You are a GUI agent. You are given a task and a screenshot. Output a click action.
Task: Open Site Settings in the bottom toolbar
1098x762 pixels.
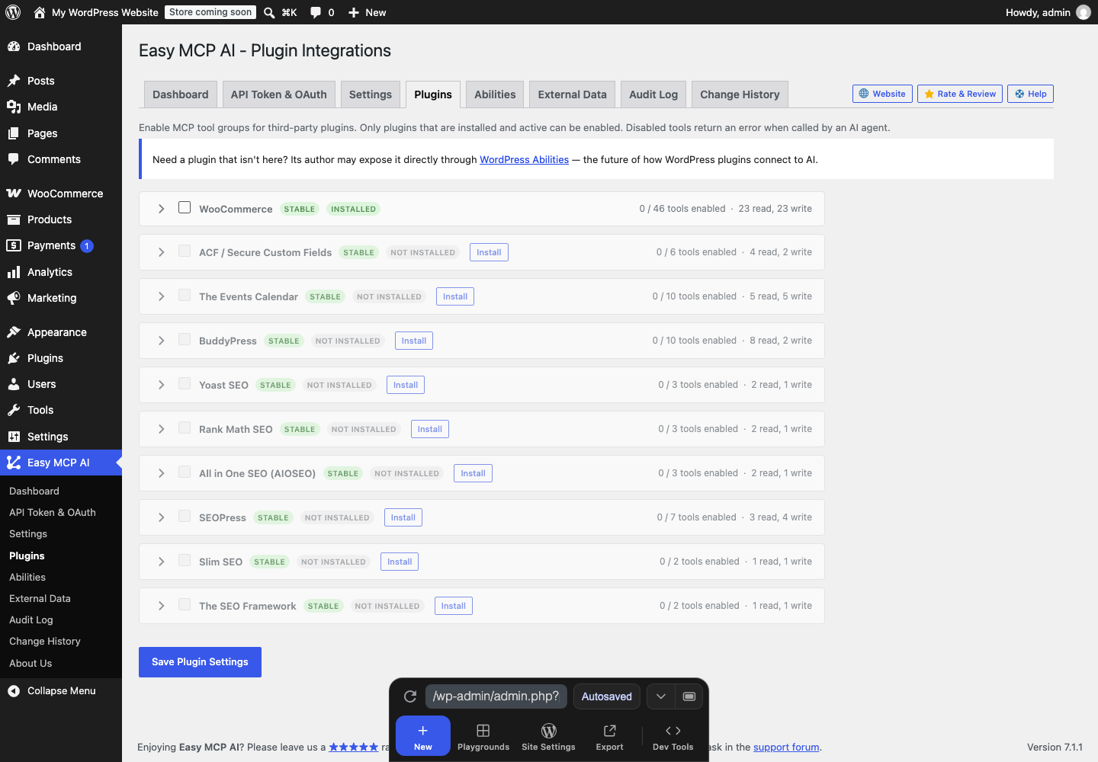coord(548,737)
